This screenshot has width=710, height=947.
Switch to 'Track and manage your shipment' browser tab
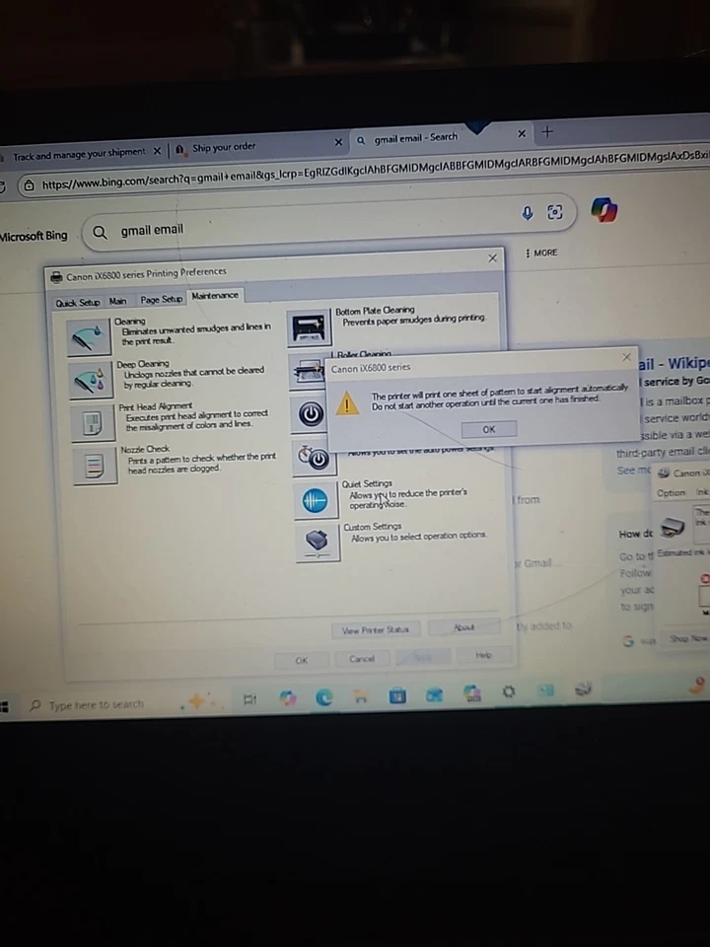(x=79, y=155)
